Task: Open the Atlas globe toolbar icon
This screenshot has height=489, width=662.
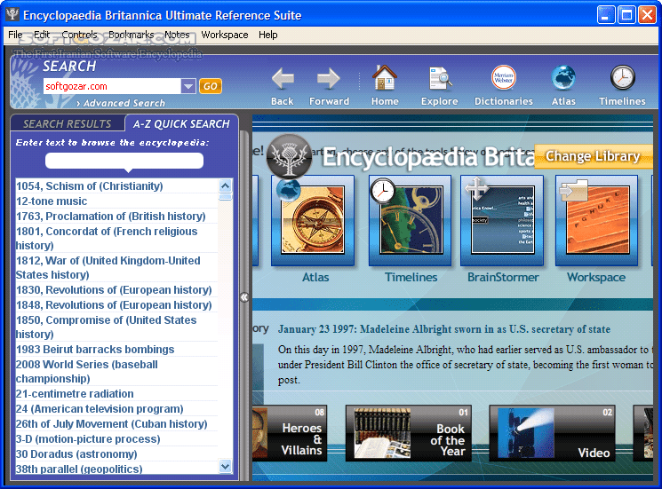Action: (x=563, y=78)
